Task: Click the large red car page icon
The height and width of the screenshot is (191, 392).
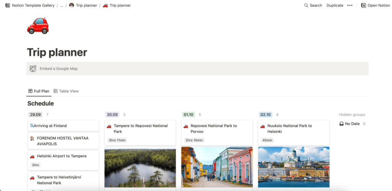Action: 38,26
